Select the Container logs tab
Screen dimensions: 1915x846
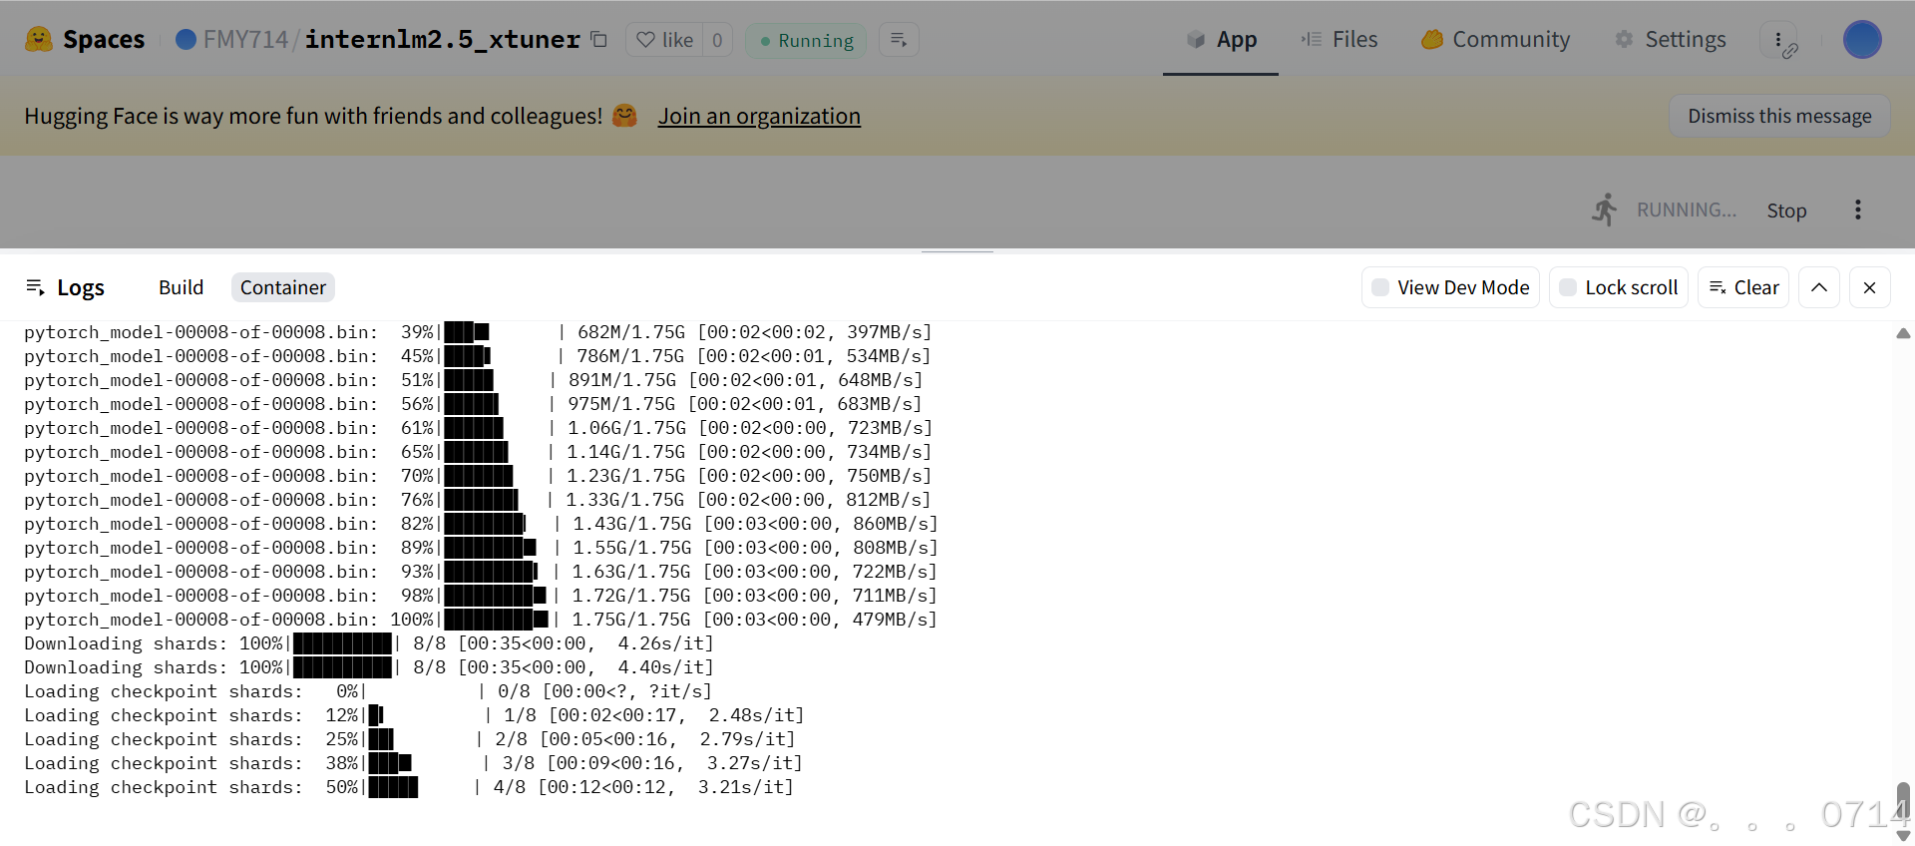point(283,287)
